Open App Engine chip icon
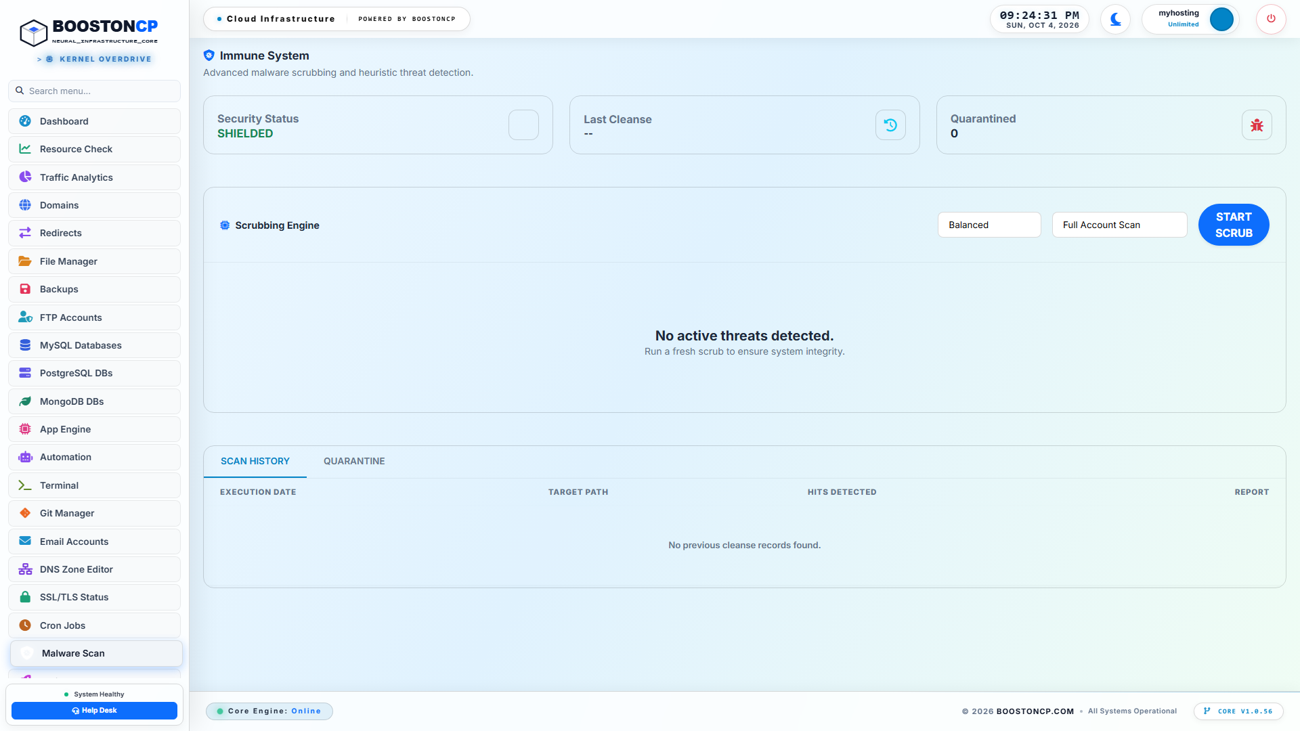The image size is (1300, 731). (25, 429)
